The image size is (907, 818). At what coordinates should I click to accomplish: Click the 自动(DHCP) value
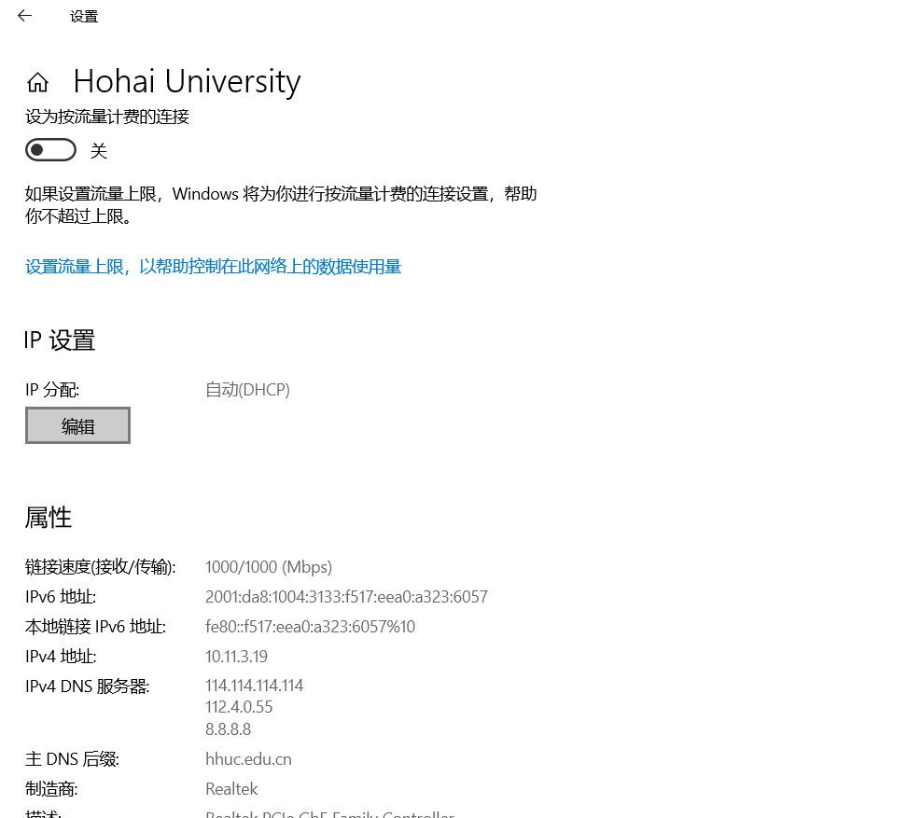(247, 390)
